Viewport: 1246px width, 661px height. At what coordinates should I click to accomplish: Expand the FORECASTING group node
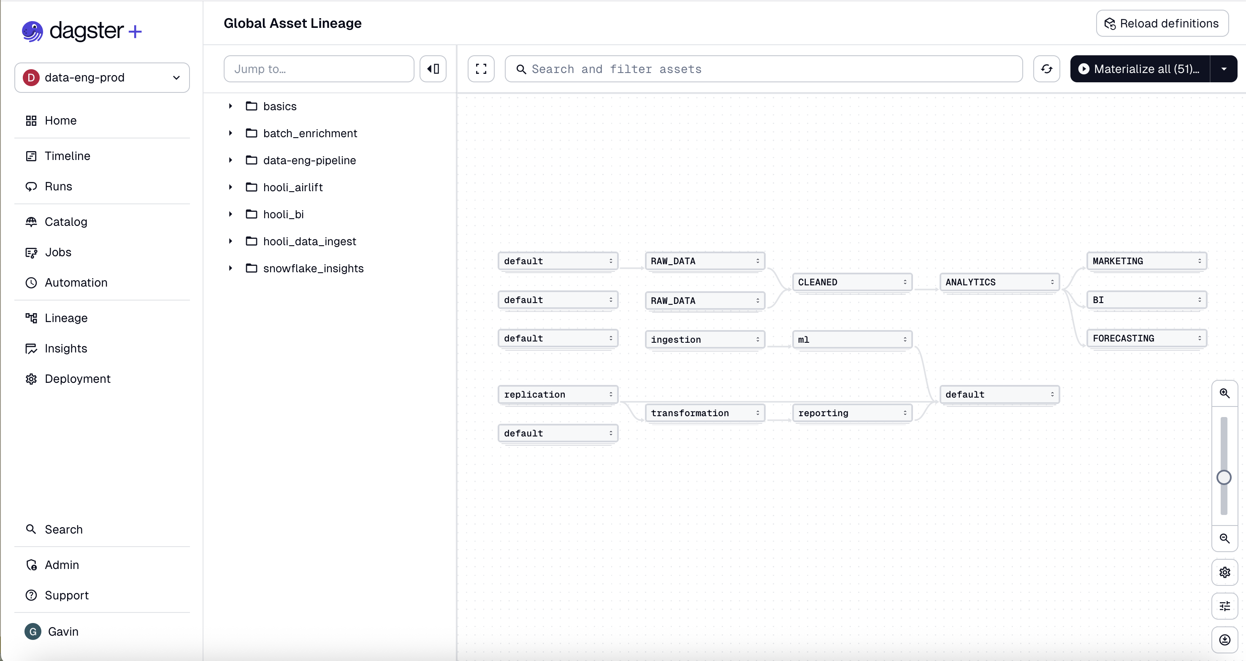1200,338
